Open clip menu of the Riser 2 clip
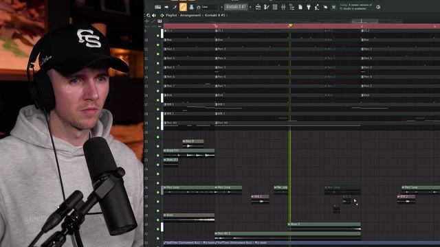 pos(289,224)
